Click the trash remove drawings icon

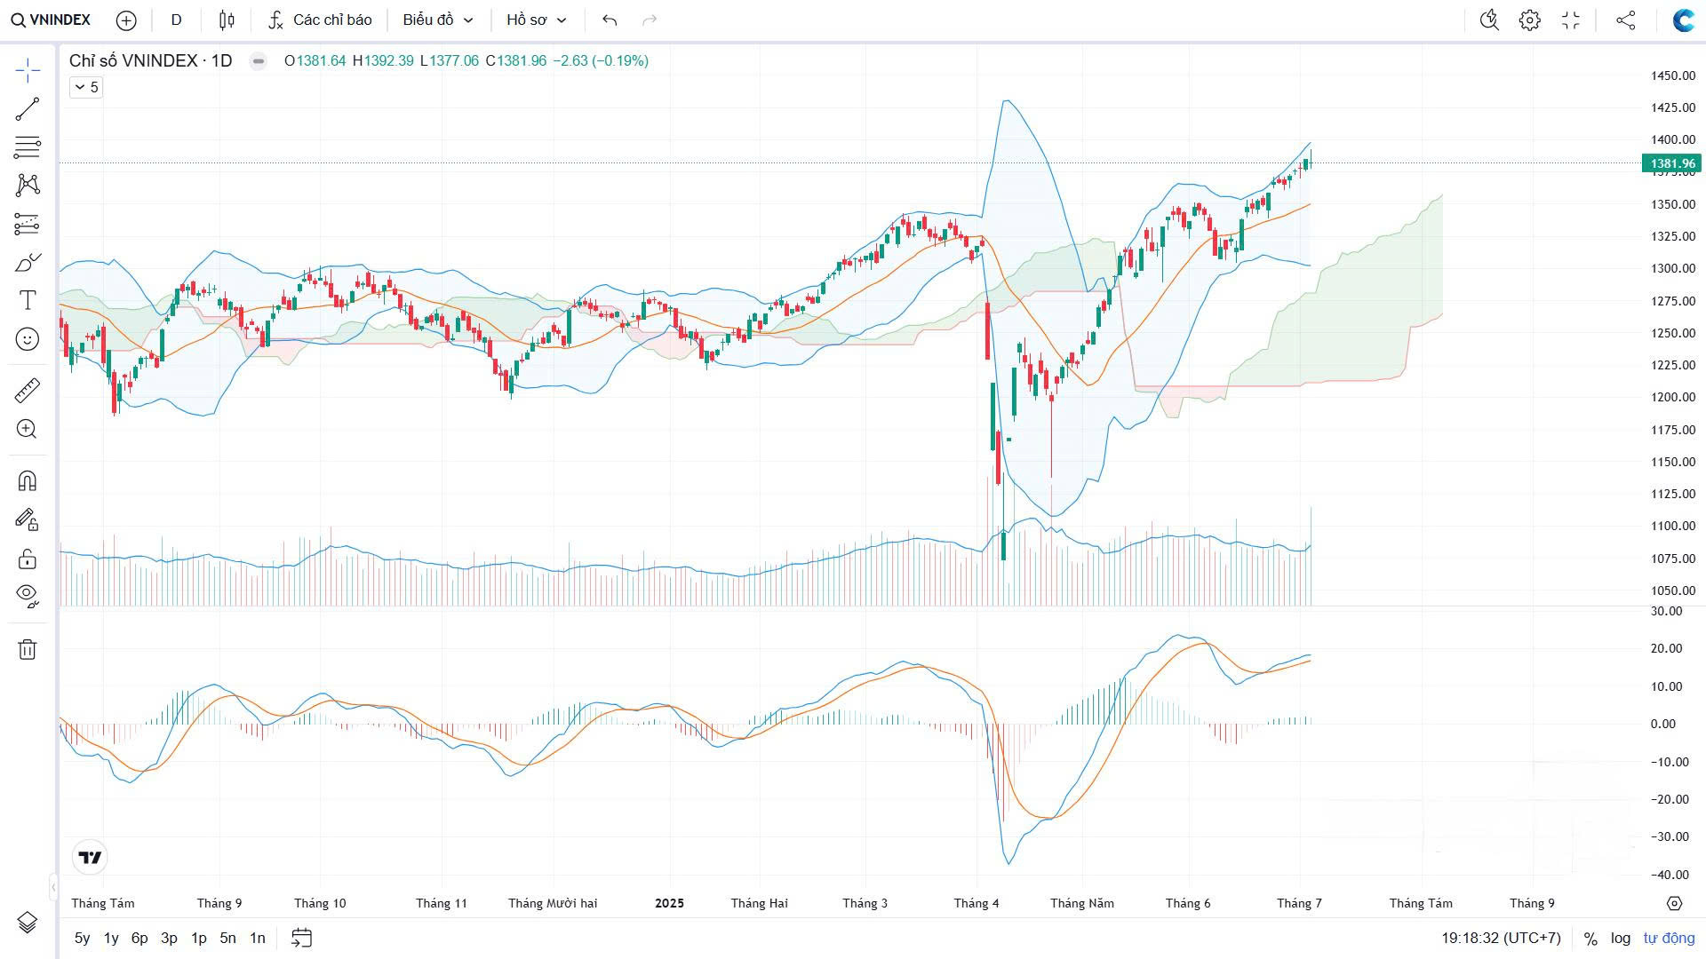click(28, 649)
